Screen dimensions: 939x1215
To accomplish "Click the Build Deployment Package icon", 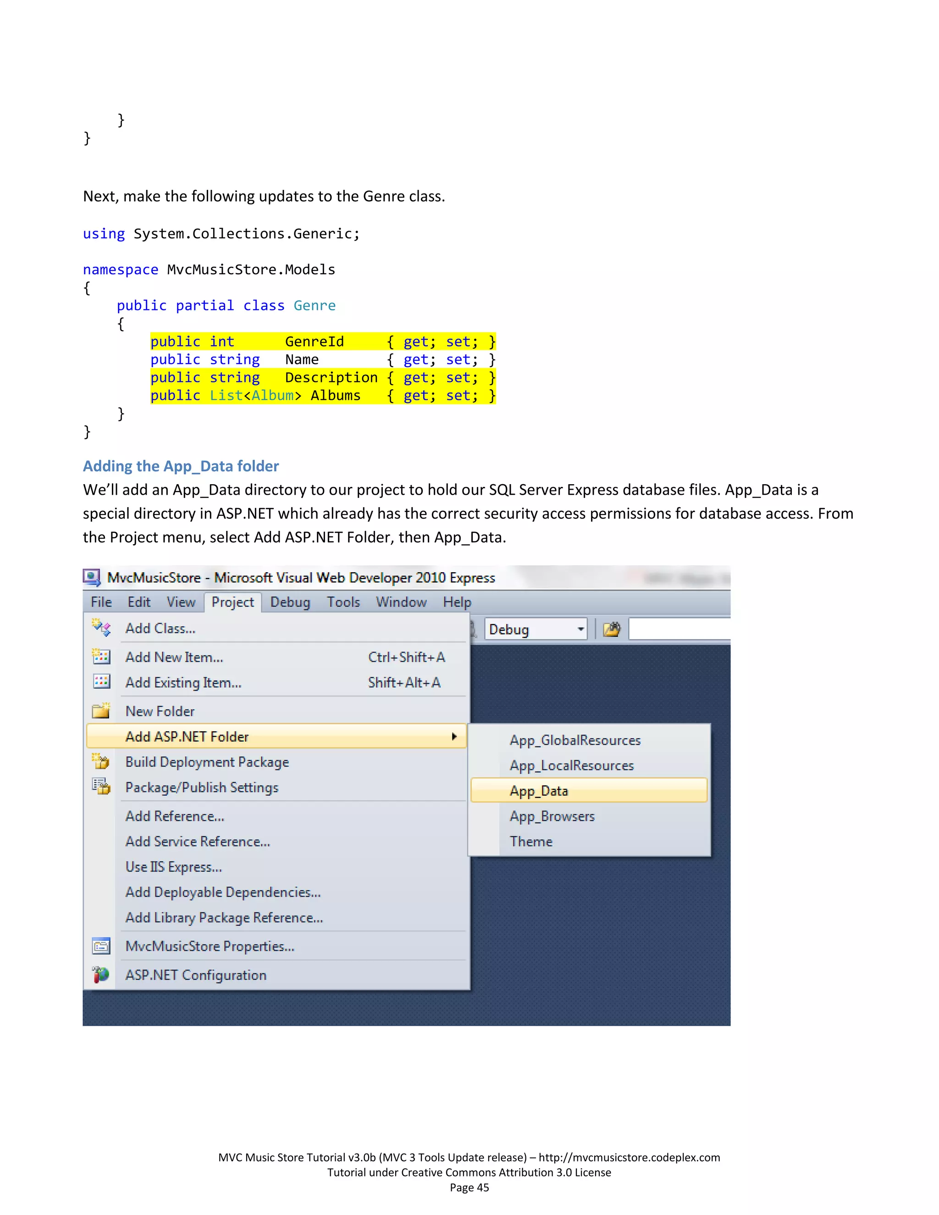I will click(101, 762).
